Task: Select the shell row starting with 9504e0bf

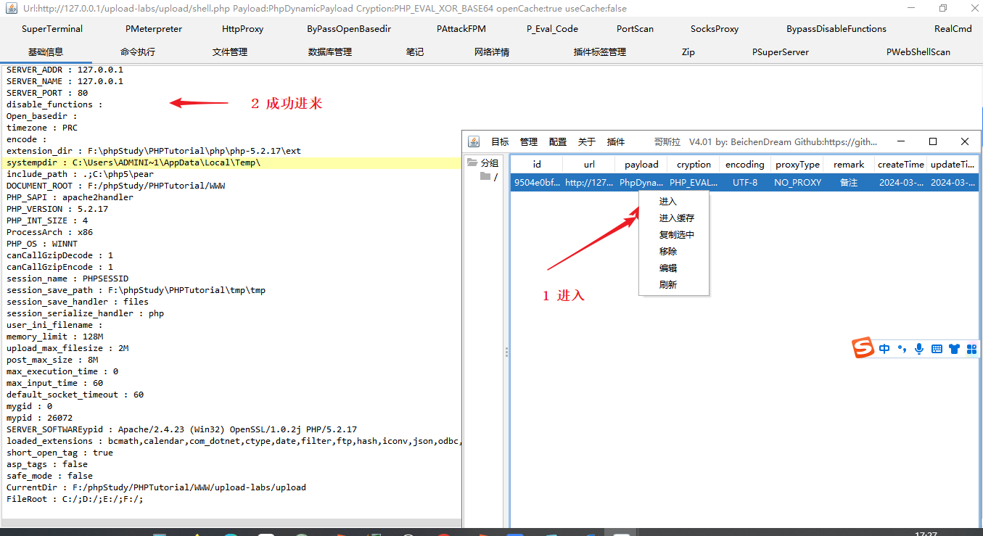Action: coord(537,182)
